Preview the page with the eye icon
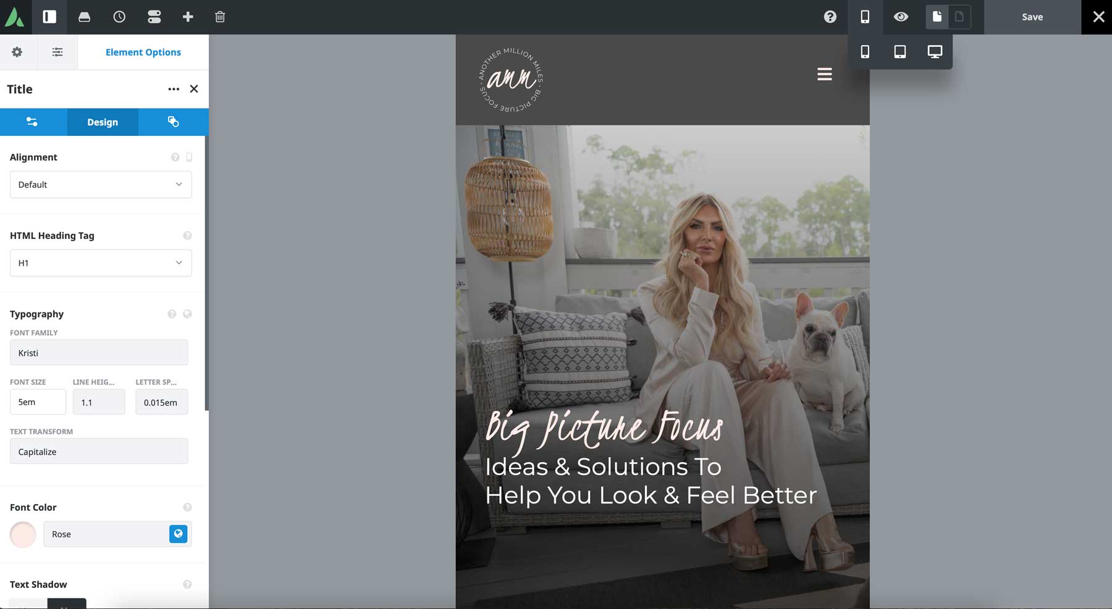The image size is (1112, 609). point(901,17)
